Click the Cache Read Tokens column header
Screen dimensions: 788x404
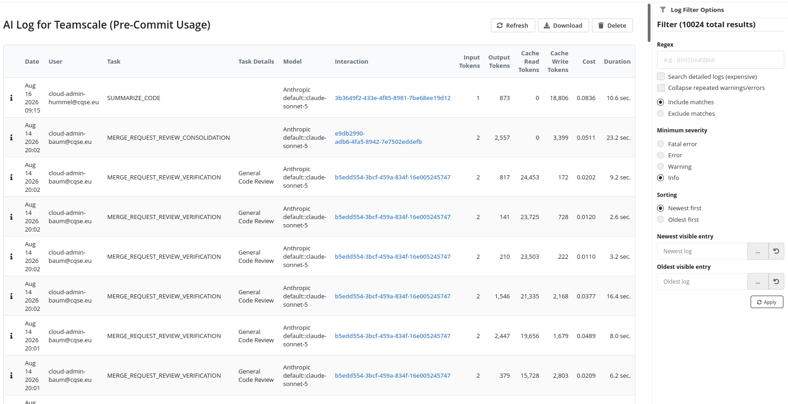click(529, 61)
